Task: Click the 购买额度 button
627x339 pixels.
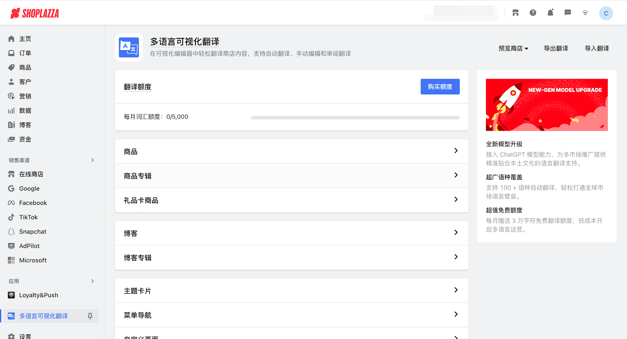Action: click(440, 87)
